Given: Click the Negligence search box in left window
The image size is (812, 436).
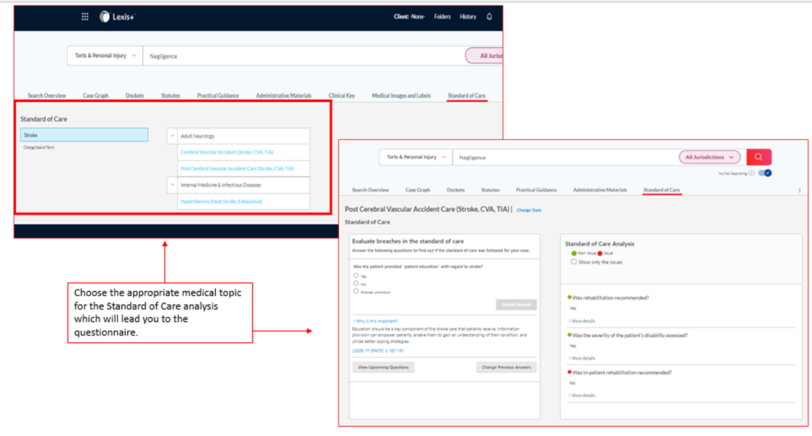Looking at the screenshot, I should 303,56.
